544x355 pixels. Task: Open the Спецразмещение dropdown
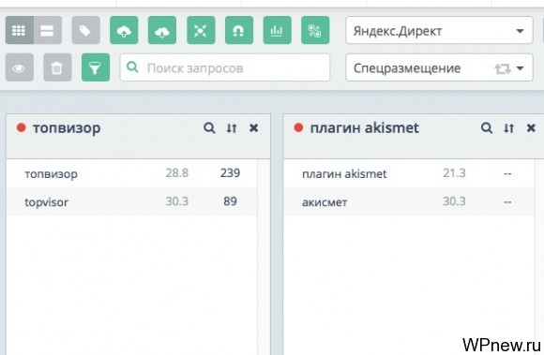(439, 67)
